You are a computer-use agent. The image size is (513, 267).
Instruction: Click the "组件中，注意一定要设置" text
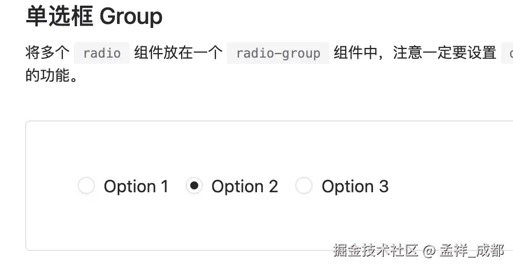click(x=415, y=53)
